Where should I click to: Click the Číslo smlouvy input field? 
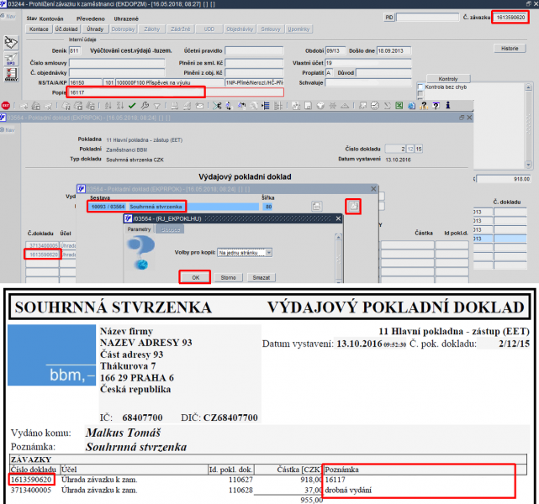pyautogui.click(x=117, y=63)
